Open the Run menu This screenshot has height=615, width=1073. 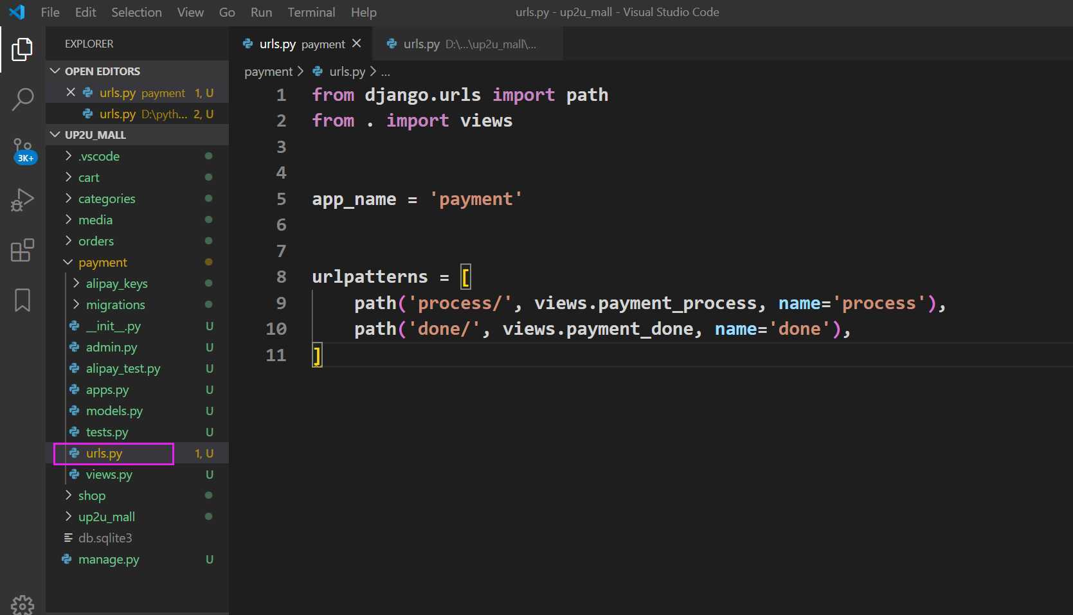tap(261, 12)
